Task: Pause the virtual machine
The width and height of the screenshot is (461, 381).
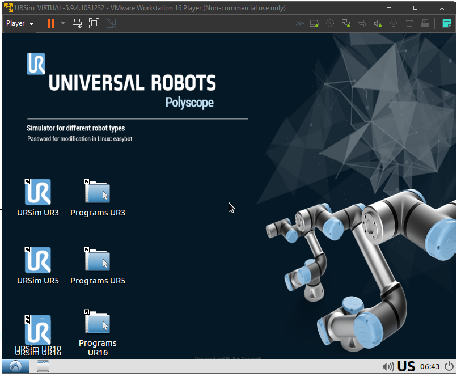Action: (51, 23)
